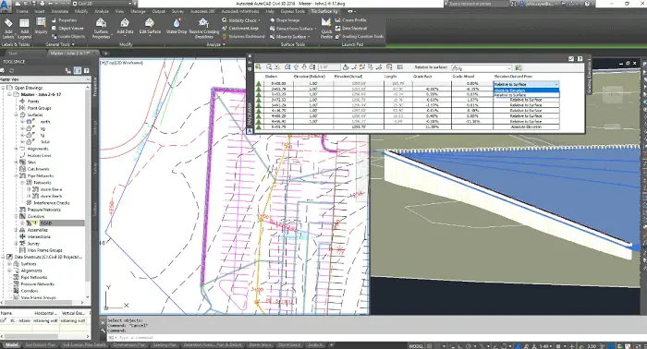Screen dimensions: 647x349
Task: Toggle MODEL space in status bar
Action: [x=416, y=345]
